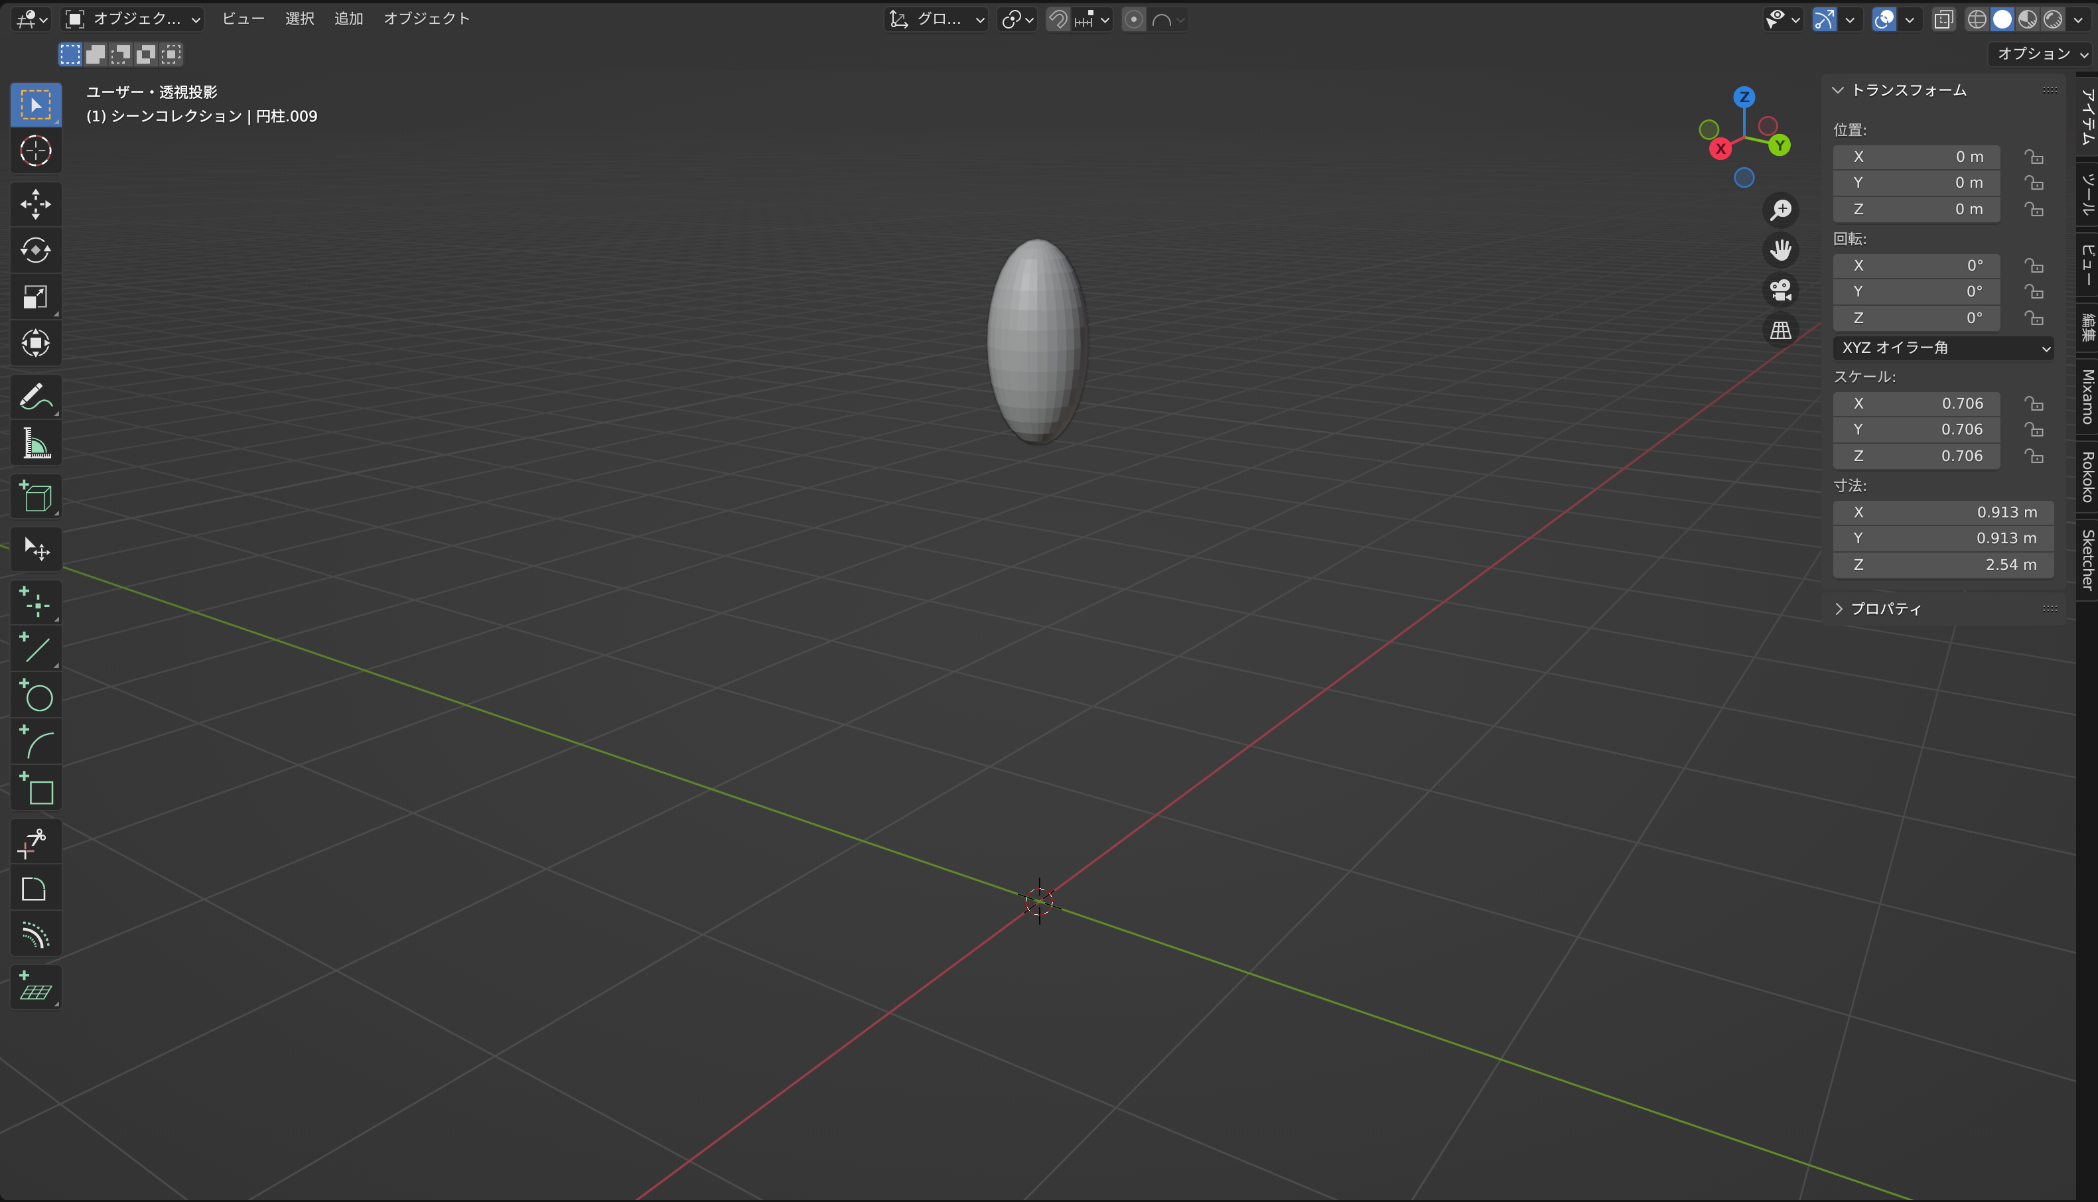Viewport: 2098px width, 1202px height.
Task: Select the arrow with cross select tool
Action: [36, 549]
